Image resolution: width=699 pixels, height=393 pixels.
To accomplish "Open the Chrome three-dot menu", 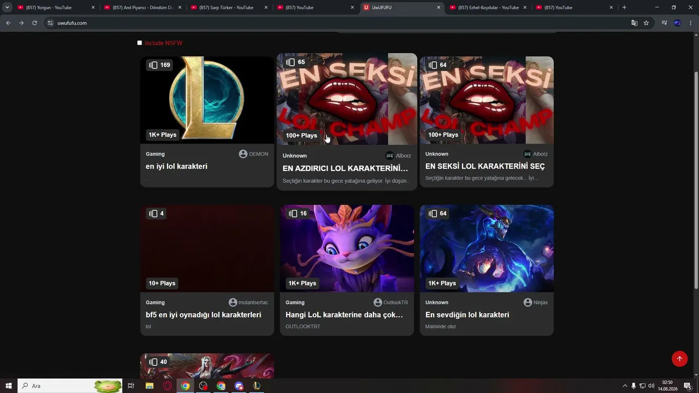I will pyautogui.click(x=690, y=23).
